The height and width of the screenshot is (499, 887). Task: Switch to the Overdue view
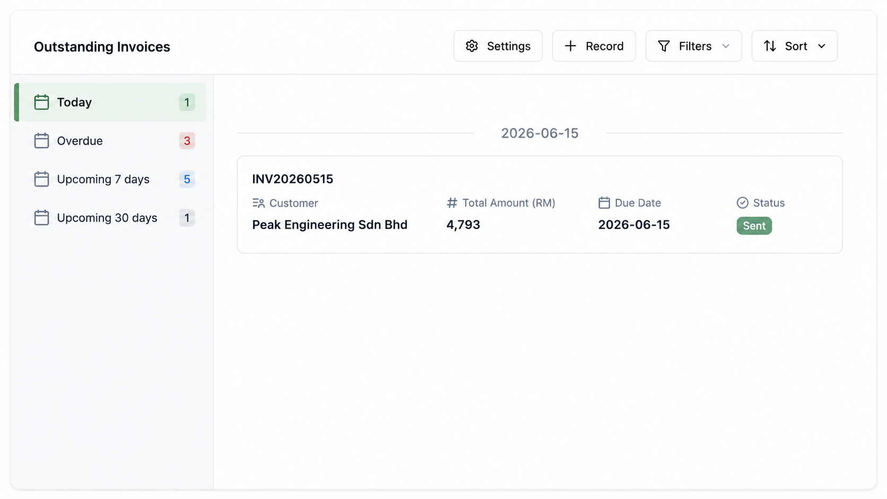pyautogui.click(x=110, y=141)
